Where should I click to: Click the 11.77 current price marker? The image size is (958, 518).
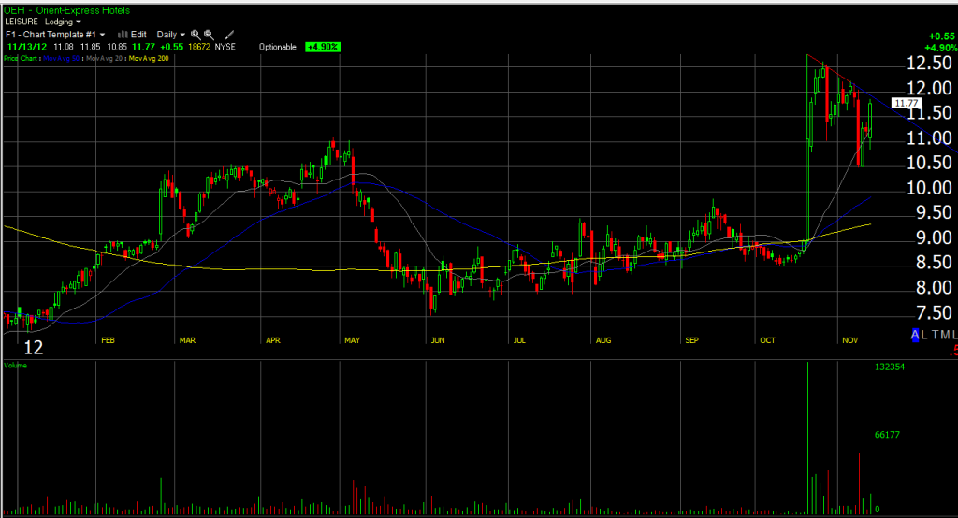[x=905, y=103]
